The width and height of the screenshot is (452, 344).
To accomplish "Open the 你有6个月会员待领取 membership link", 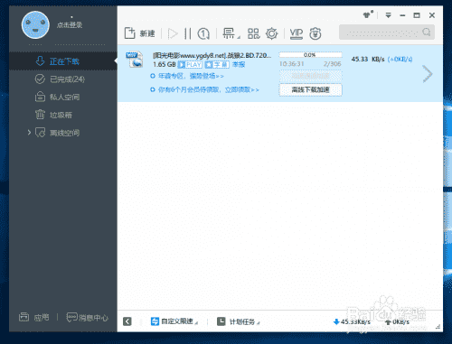I will point(208,89).
